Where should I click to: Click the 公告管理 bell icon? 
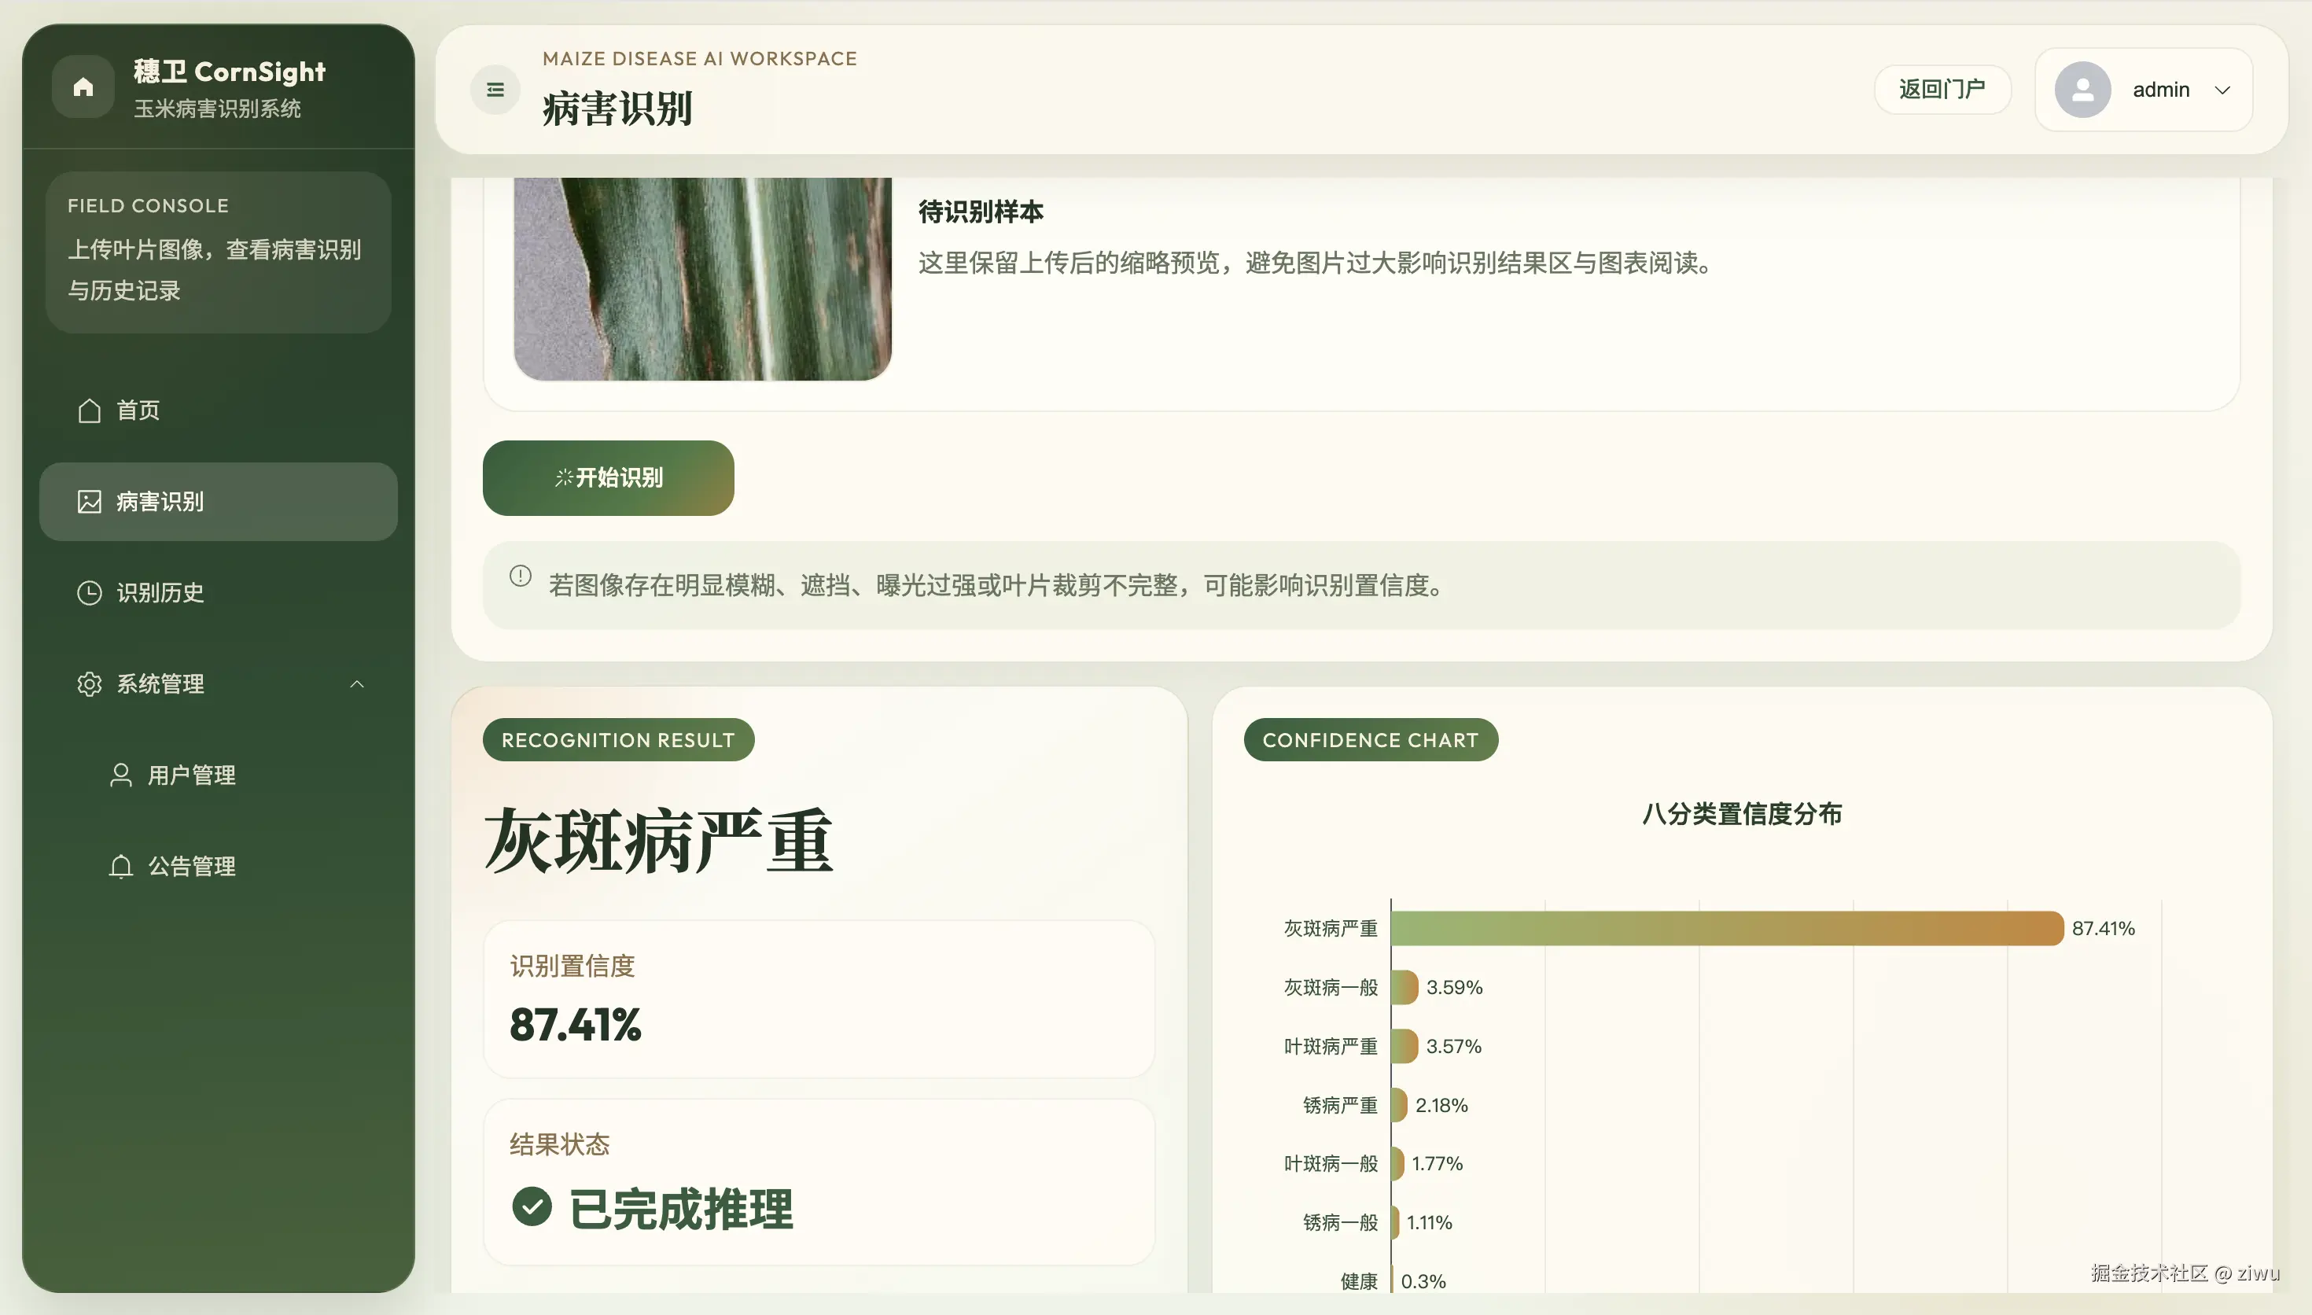121,865
